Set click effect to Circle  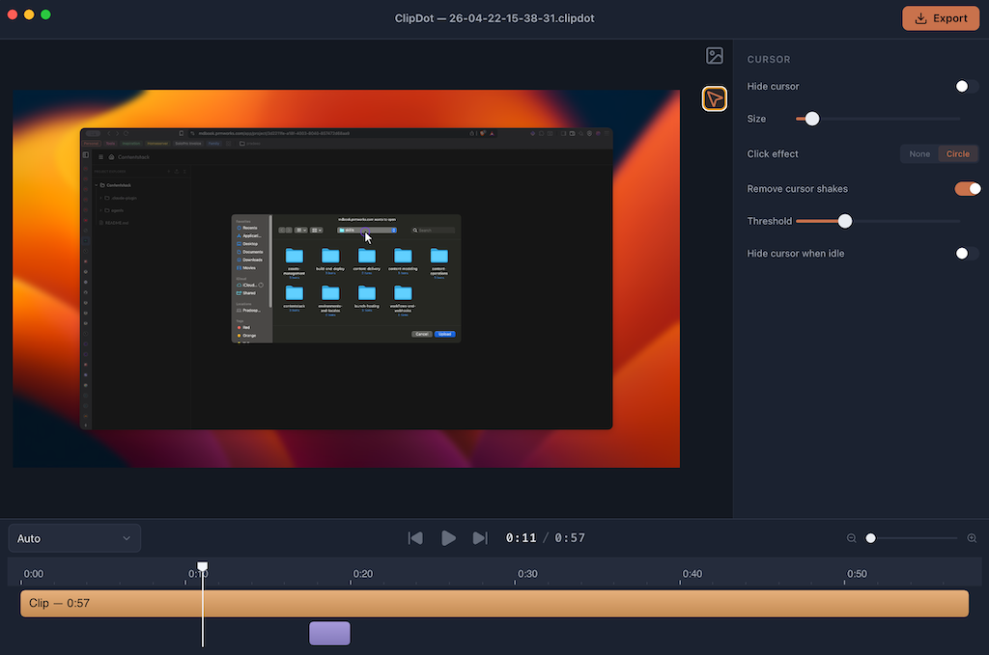(x=958, y=154)
